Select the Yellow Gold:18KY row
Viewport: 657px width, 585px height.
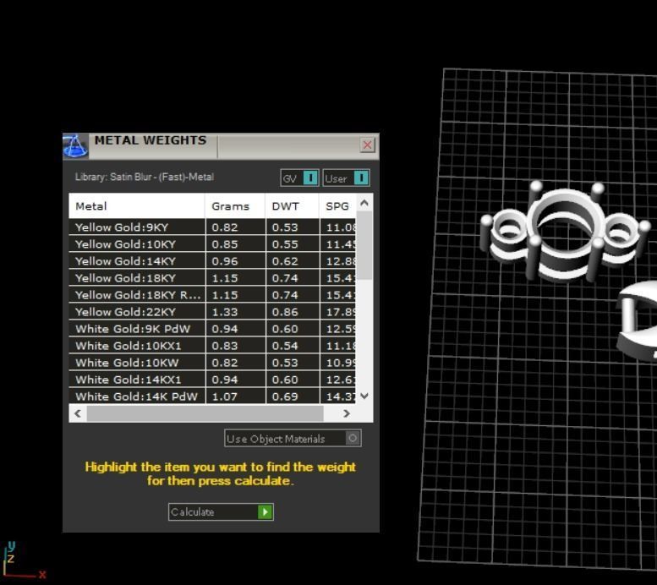(212, 278)
